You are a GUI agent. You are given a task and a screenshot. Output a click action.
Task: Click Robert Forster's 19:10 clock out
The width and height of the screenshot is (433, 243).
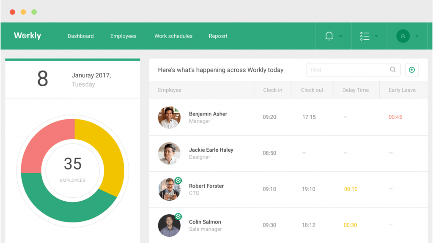pos(308,189)
